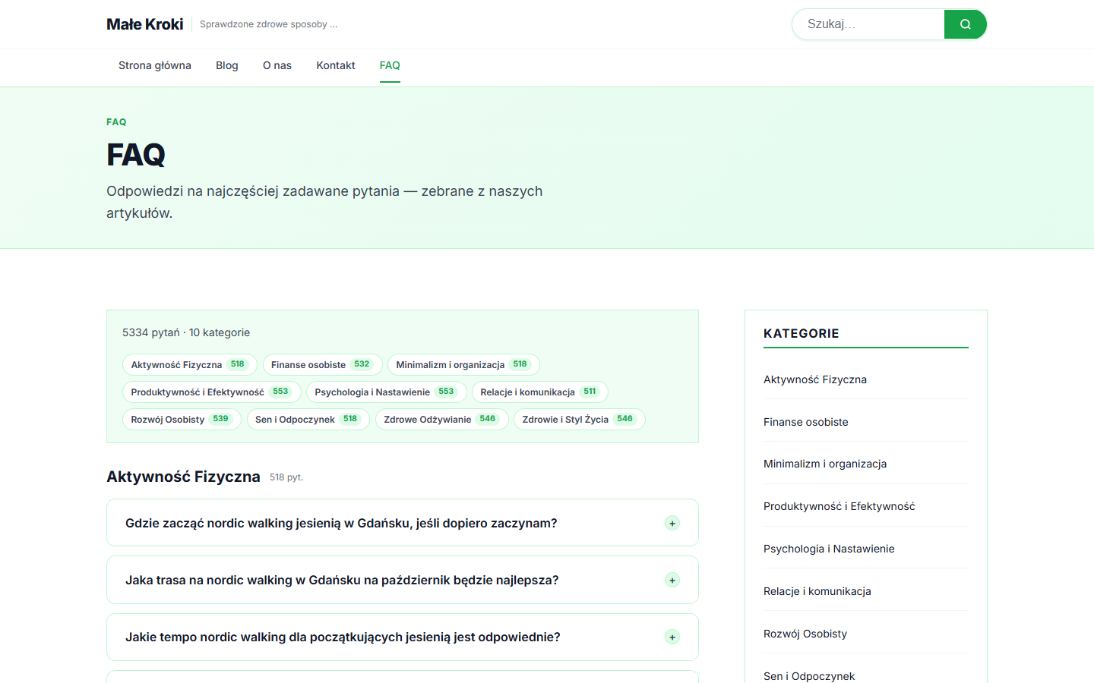This screenshot has width=1094, height=683.
Task: Open Rozwój Osobisty in the sidebar
Action: click(805, 634)
